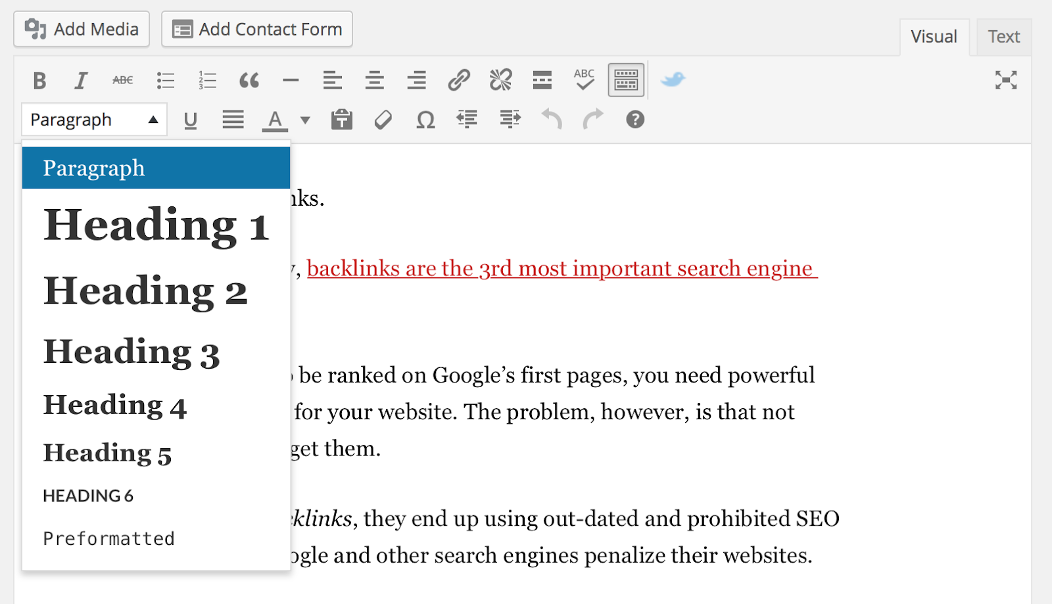Apply italic formatting

click(80, 80)
